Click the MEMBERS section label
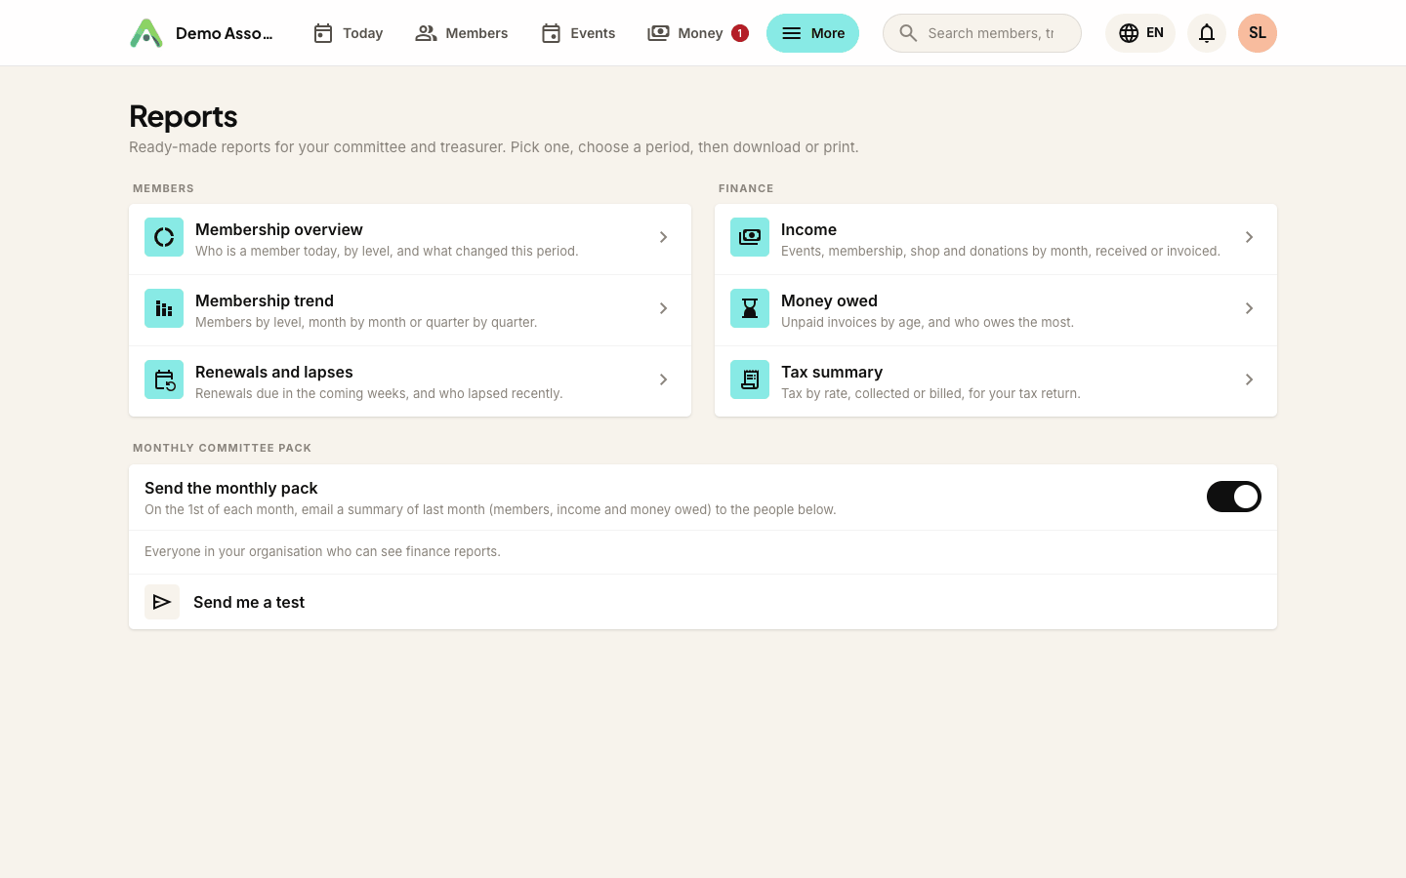Image resolution: width=1406 pixels, height=878 pixels. click(163, 188)
